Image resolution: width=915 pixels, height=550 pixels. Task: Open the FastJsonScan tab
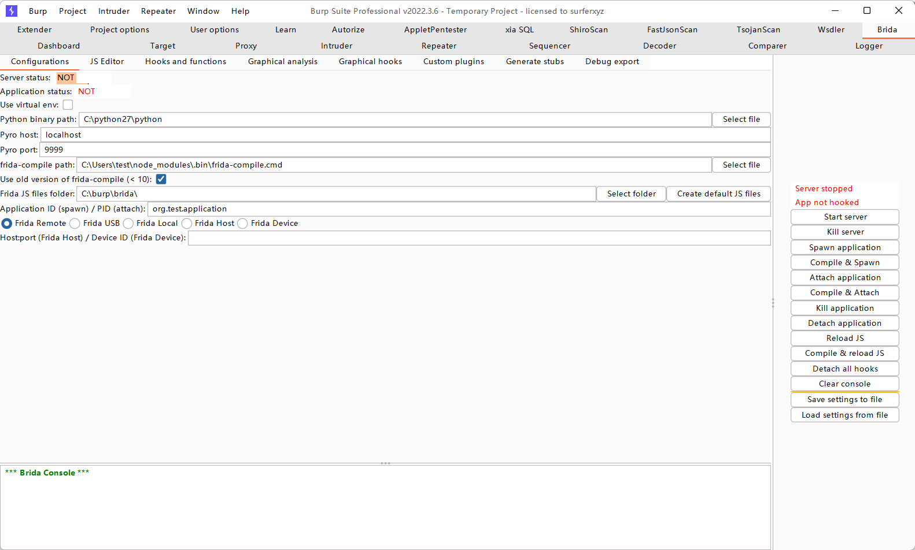point(672,30)
